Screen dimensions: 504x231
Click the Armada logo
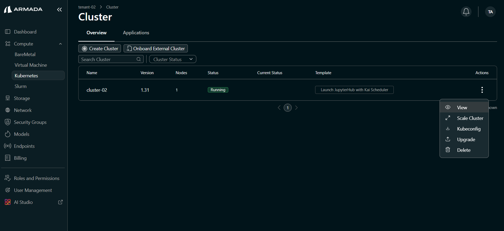click(x=23, y=10)
